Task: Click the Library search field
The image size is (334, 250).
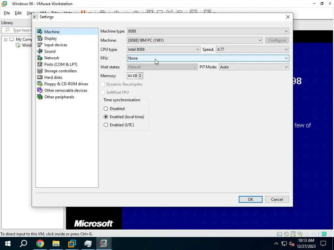Action: point(17,30)
